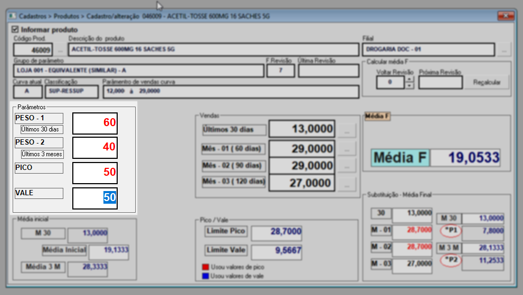The height and width of the screenshot is (295, 523).
Task: Open details button for Mês - 03 sales
Action: click(x=347, y=184)
